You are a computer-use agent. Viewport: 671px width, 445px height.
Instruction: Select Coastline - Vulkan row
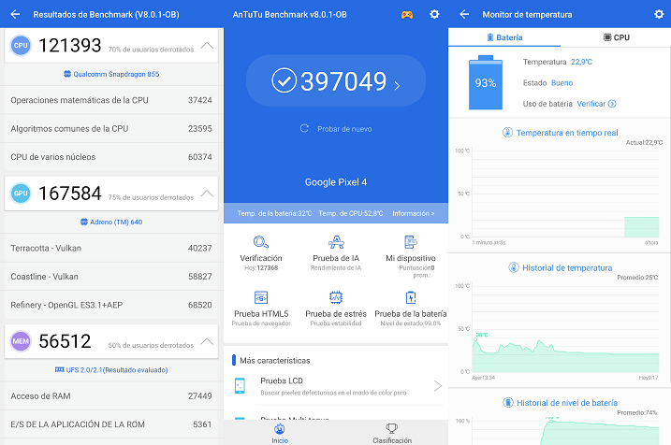pos(111,277)
